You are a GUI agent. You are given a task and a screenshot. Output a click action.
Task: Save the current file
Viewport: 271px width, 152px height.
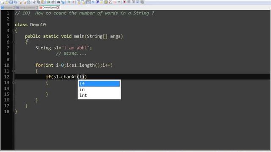point(11,2)
